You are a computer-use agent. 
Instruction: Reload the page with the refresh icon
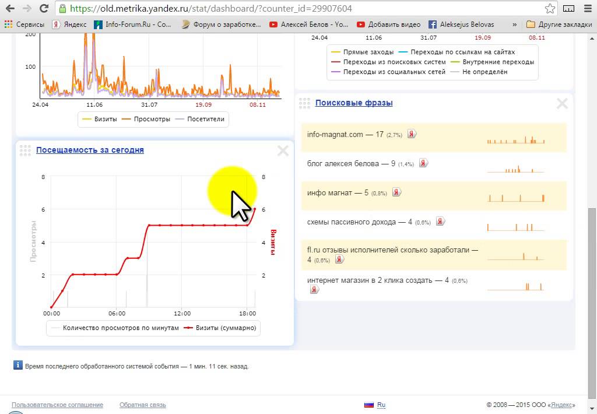click(x=44, y=8)
